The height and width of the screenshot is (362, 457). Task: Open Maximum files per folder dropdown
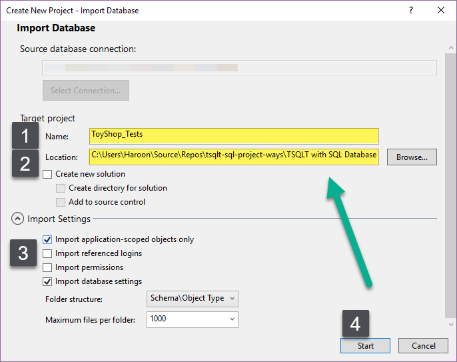point(192,319)
